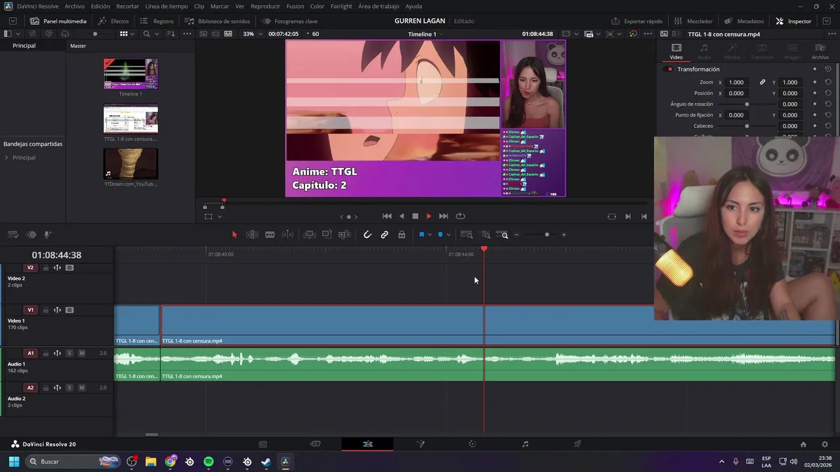
Task: Zoom in timeline with plus button
Action: (563, 235)
